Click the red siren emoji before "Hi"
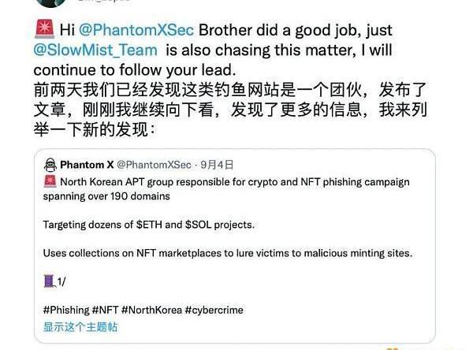 pyautogui.click(x=45, y=29)
